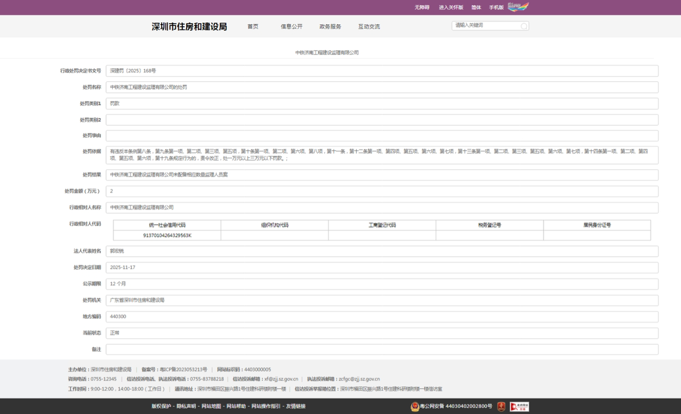Open the 手机版 mobile version link
This screenshot has width=681, height=414.
pos(496,8)
